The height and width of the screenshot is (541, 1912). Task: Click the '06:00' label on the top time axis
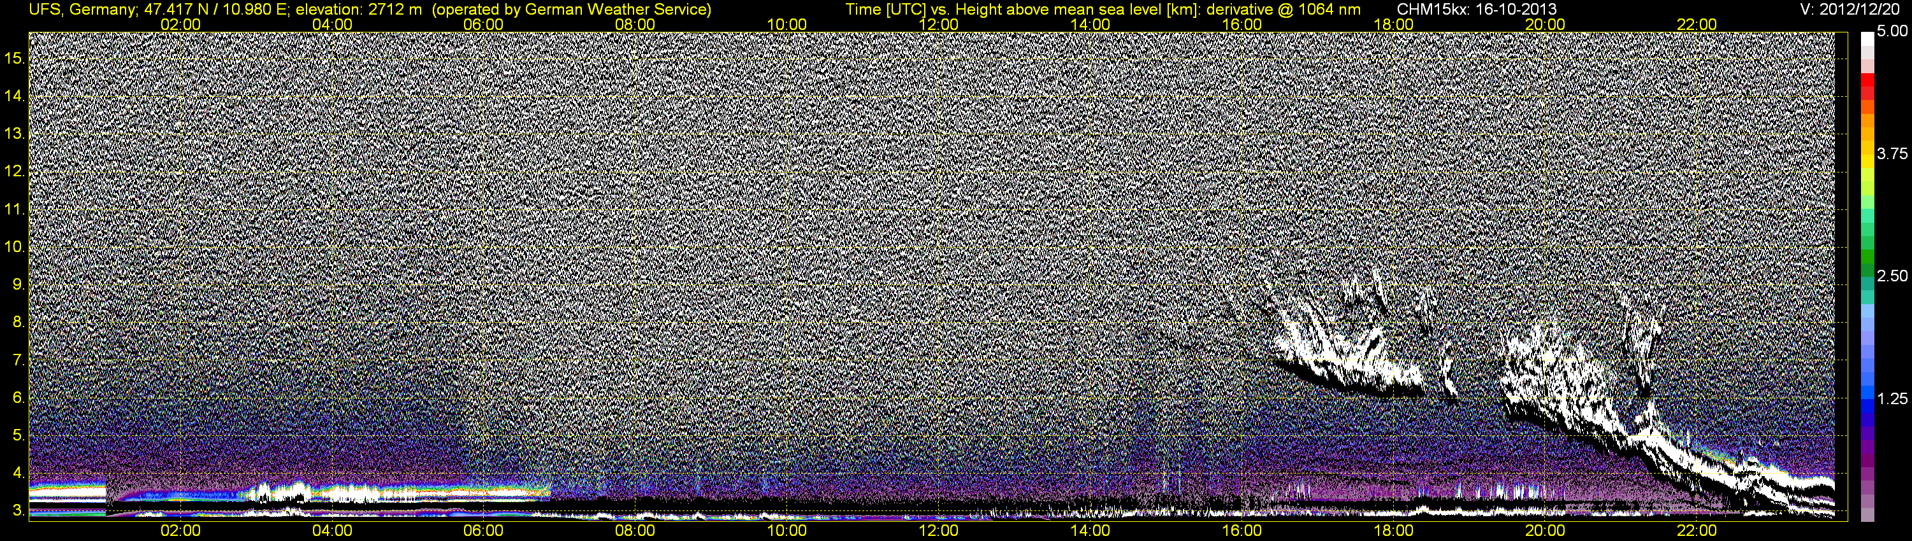tap(483, 24)
